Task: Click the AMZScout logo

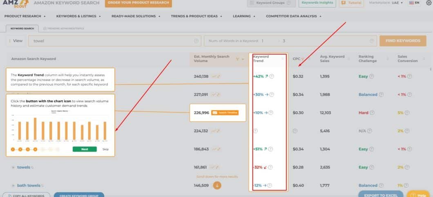Action: coord(16,3)
